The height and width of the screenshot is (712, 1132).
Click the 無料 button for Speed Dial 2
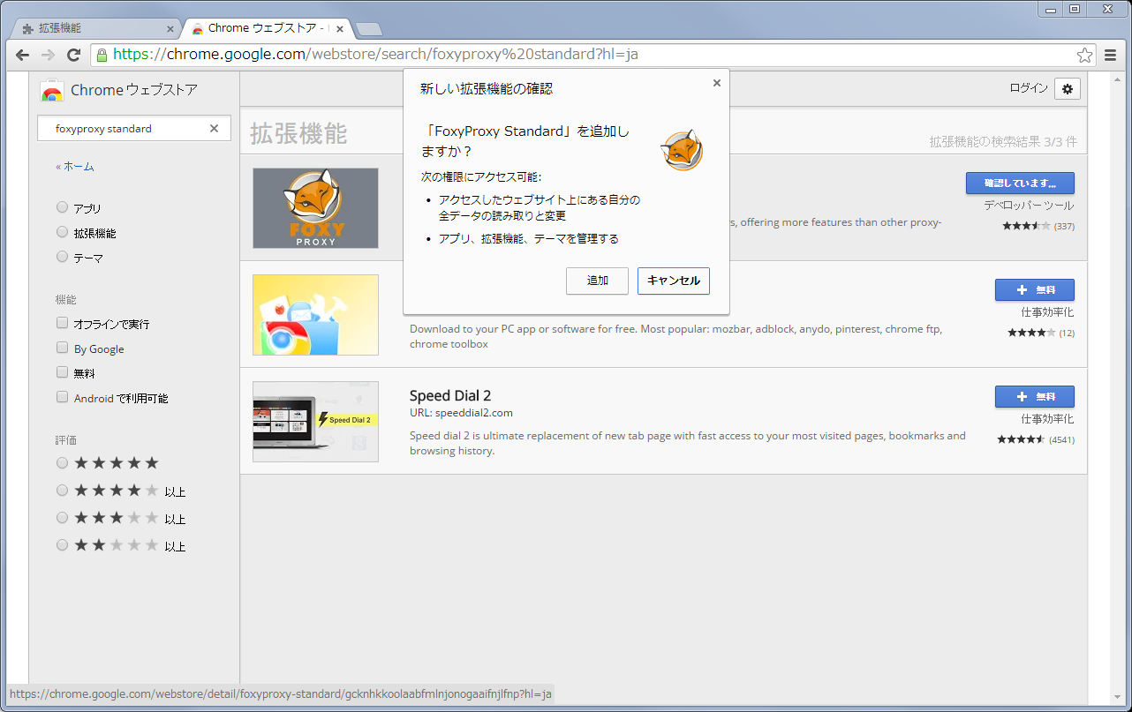point(1034,396)
